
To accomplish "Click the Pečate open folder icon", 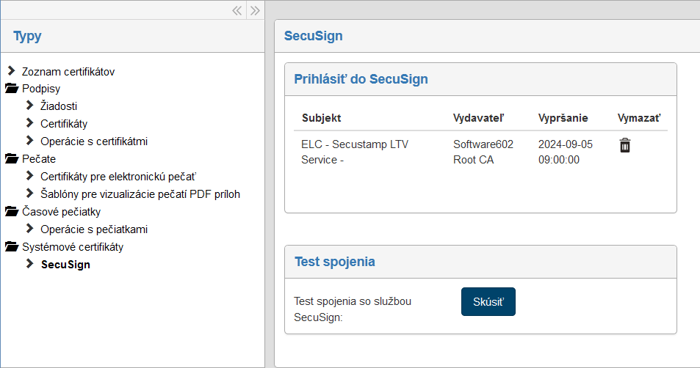I will (11, 159).
